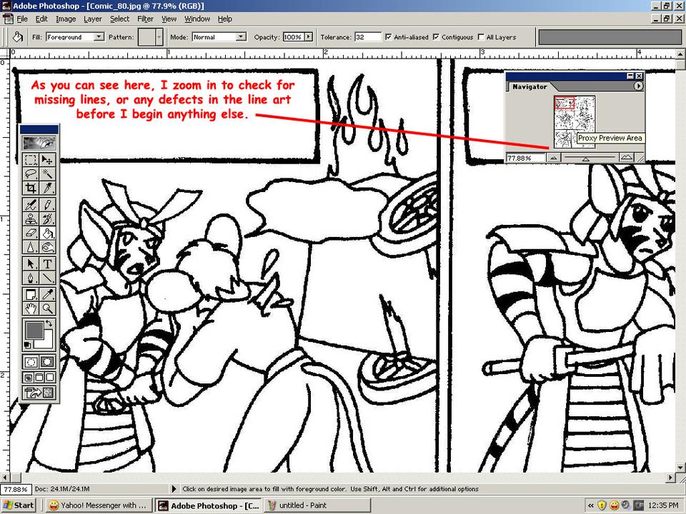The height and width of the screenshot is (514, 686).
Task: Select the Lasso tool
Action: click(x=31, y=174)
